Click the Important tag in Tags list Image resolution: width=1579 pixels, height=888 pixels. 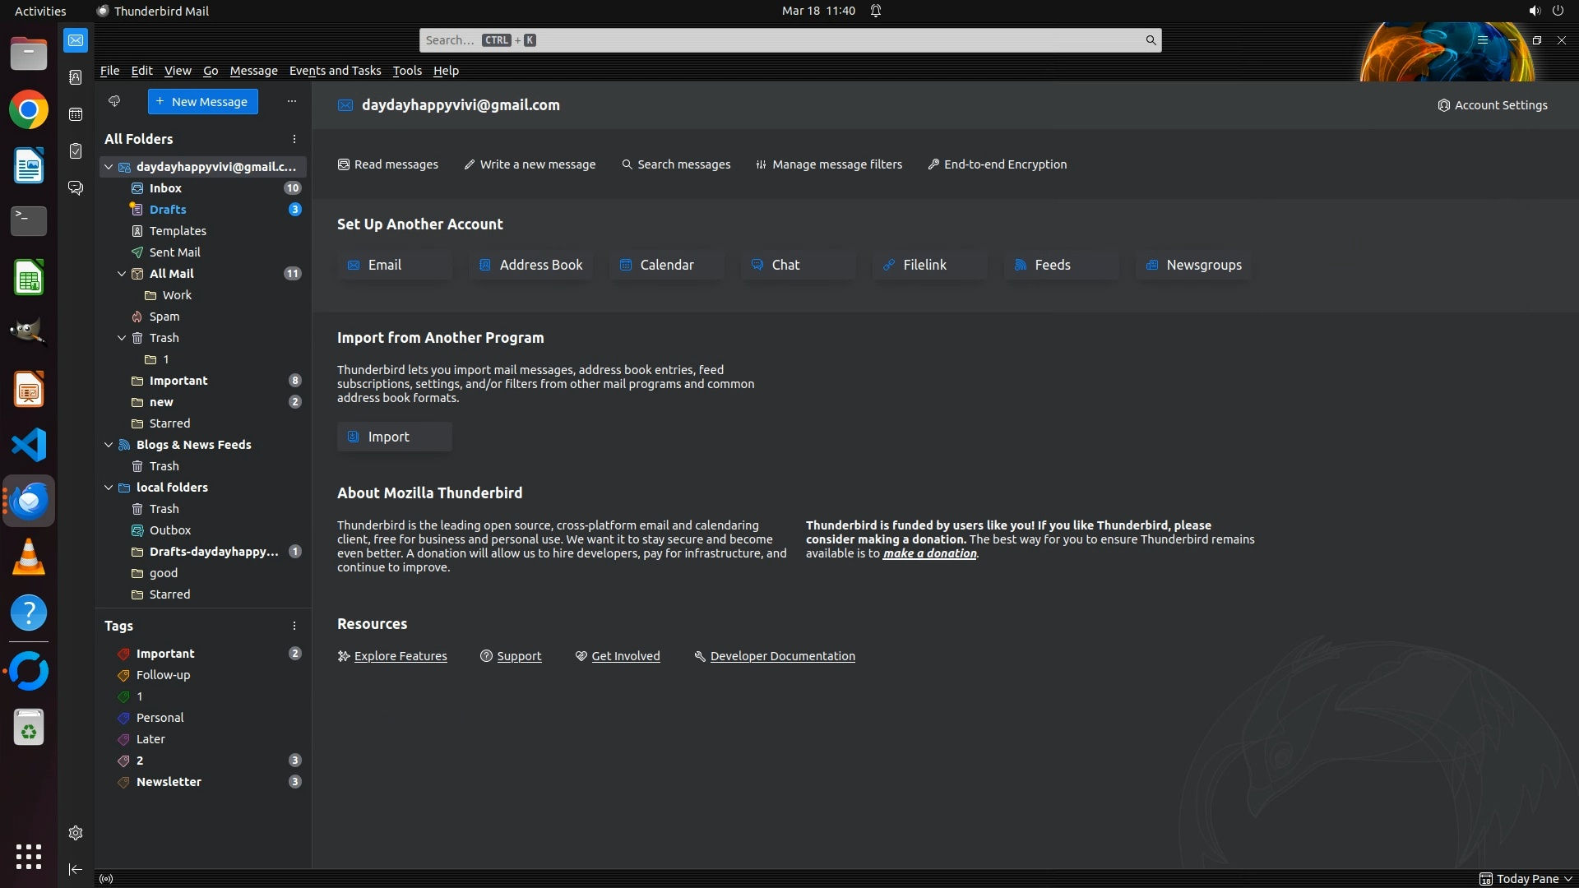point(165,654)
